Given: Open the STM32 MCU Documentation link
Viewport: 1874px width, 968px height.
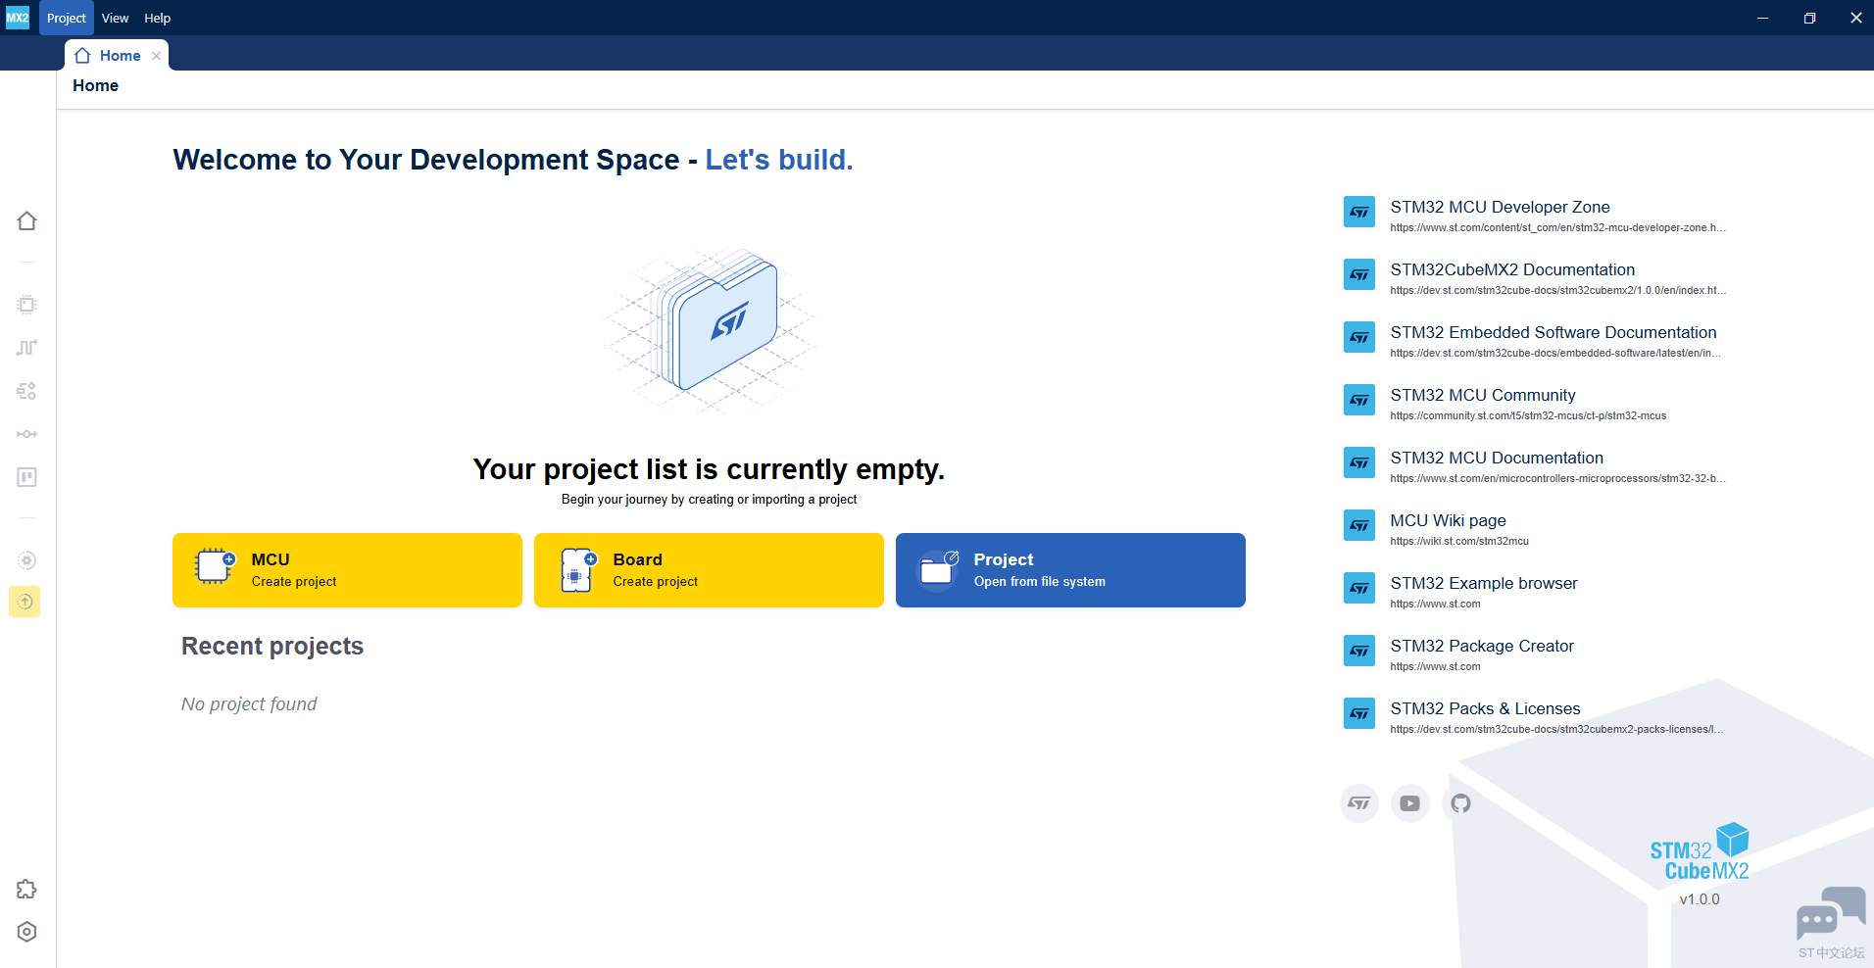Looking at the screenshot, I should tap(1497, 458).
